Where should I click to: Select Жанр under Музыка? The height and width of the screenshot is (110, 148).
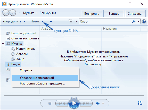click(x=20, y=59)
